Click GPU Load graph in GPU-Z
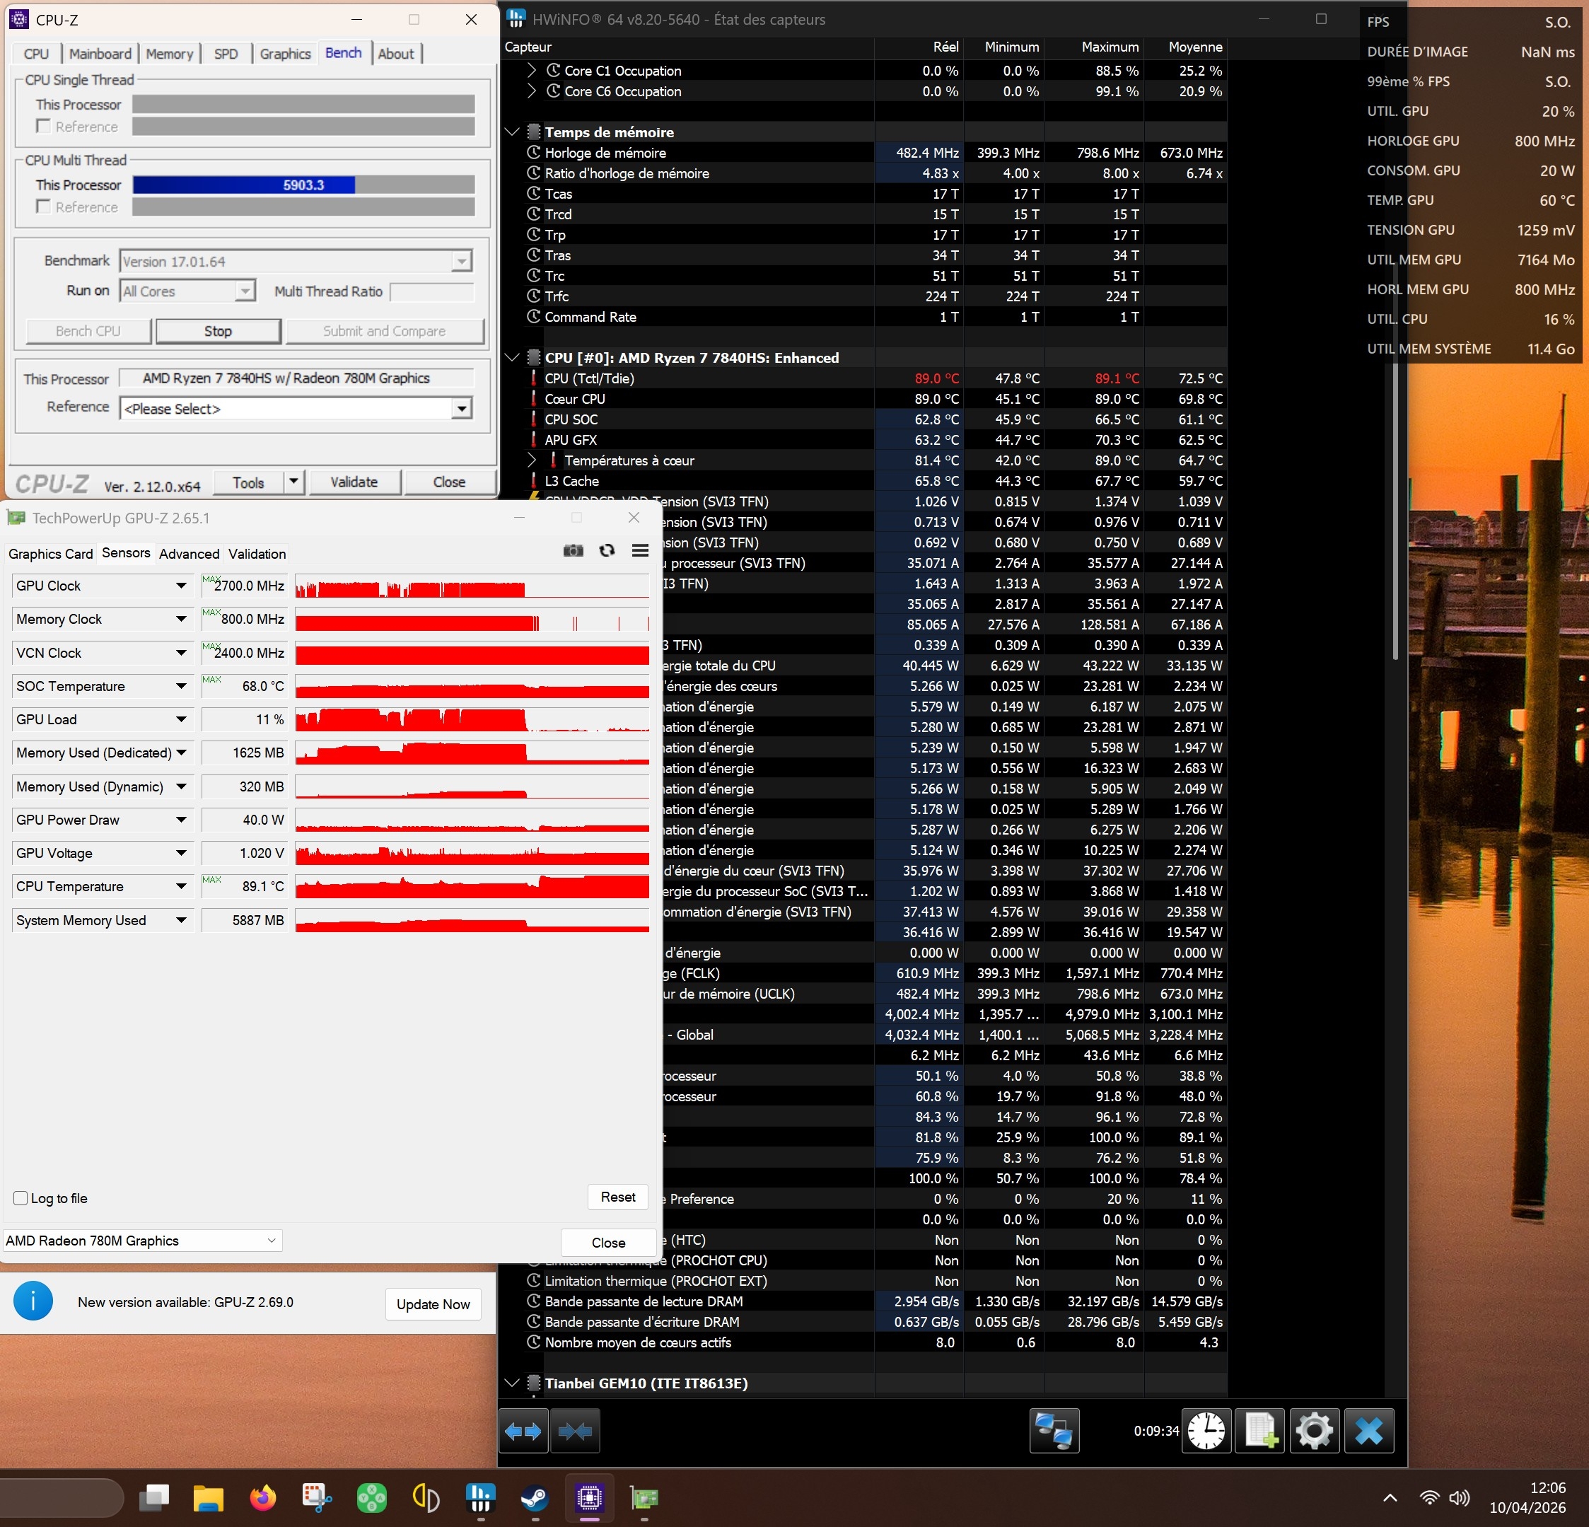This screenshot has height=1527, width=1589. click(472, 719)
